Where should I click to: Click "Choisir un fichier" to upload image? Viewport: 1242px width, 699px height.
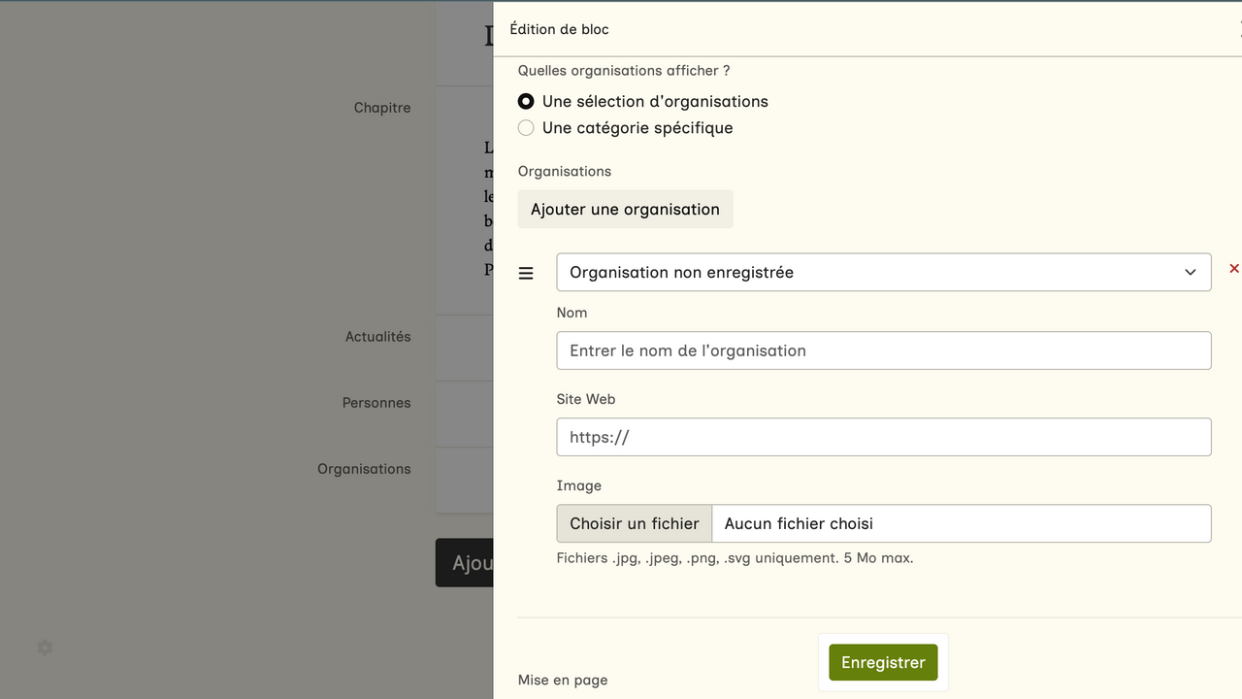[x=635, y=523]
